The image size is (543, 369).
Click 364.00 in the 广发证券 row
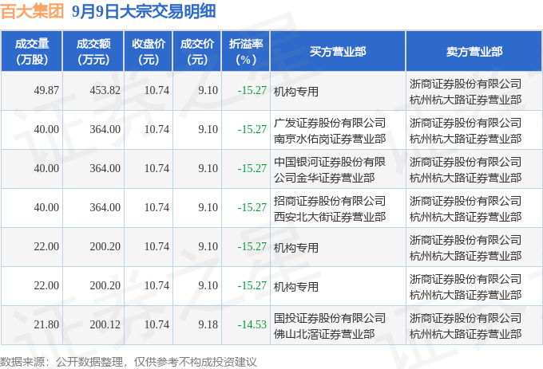click(x=105, y=130)
